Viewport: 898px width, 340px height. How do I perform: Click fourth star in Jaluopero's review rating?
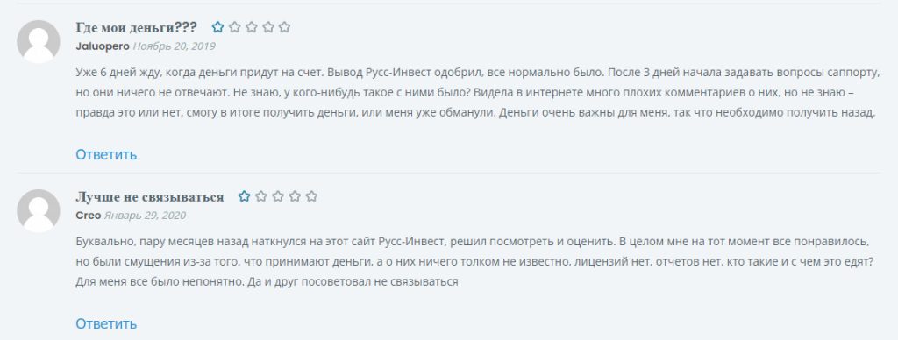point(268,27)
